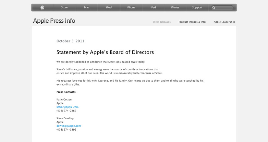Image resolution: width=268 pixels, height=142 pixels.
Task: Click the Board of Directors statement headline
Action: click(105, 52)
